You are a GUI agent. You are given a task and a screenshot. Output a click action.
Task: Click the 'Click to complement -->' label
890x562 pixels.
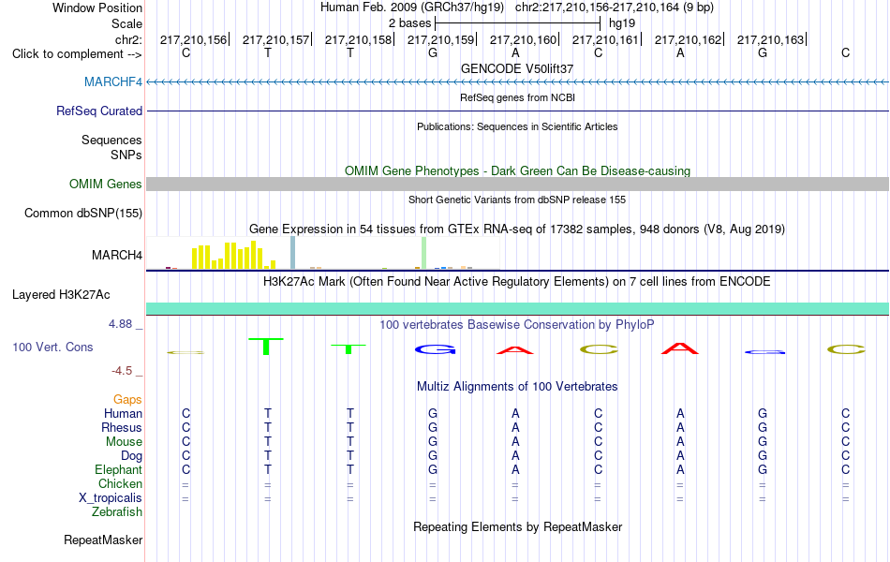coord(77,54)
